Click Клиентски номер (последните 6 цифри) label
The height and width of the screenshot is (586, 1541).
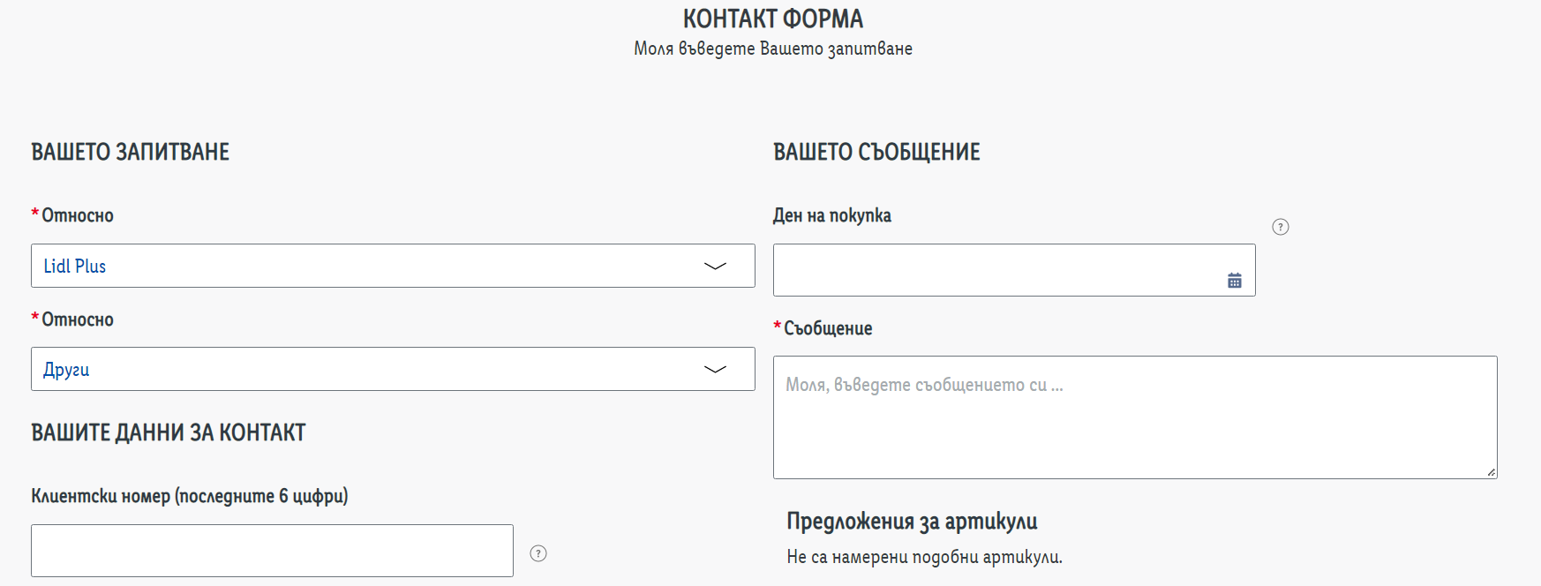point(190,496)
